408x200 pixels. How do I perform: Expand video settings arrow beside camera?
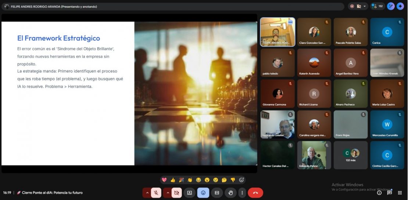point(168,193)
